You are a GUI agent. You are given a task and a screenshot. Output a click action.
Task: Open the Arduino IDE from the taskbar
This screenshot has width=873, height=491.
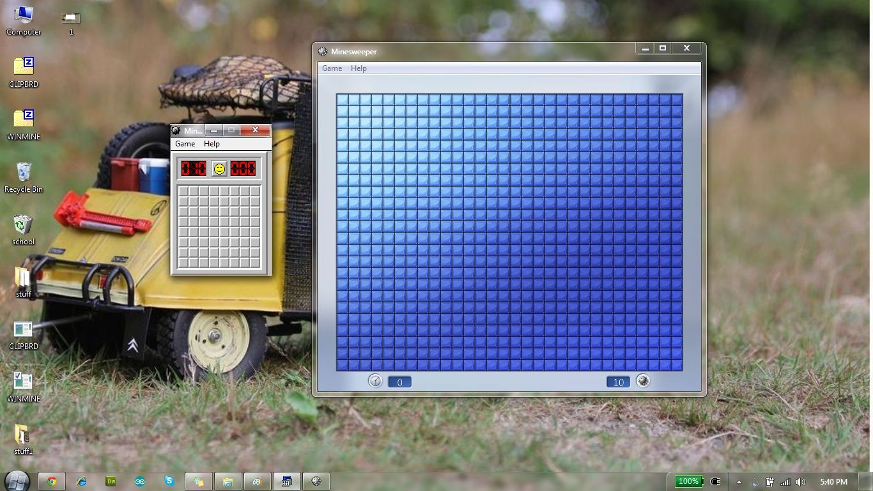point(139,481)
